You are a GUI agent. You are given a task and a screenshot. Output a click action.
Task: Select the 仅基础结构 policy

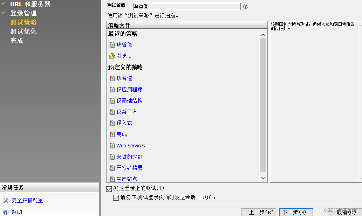(130, 101)
